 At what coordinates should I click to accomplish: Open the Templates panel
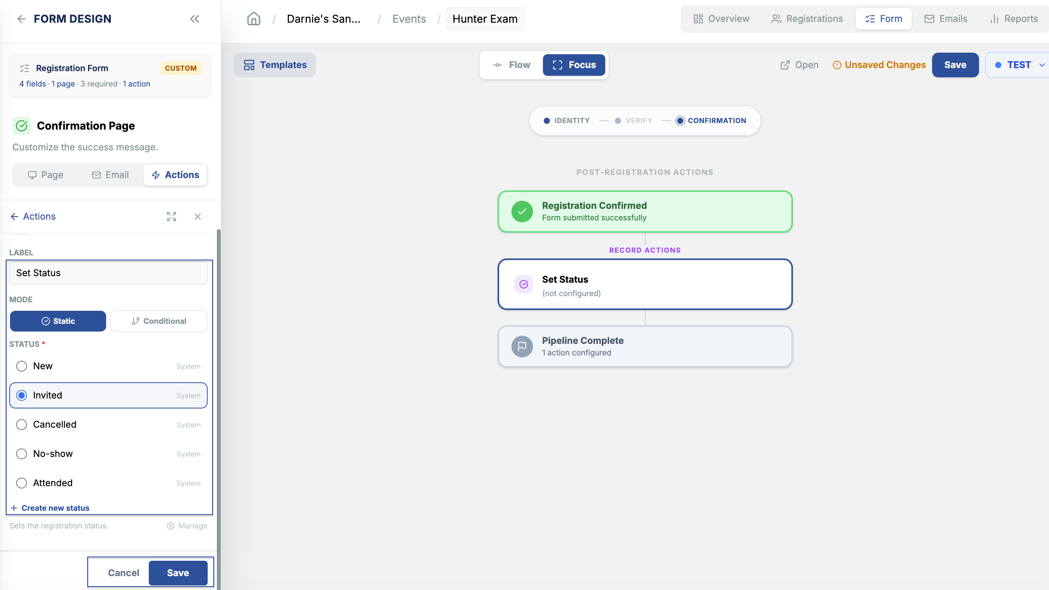pos(275,65)
